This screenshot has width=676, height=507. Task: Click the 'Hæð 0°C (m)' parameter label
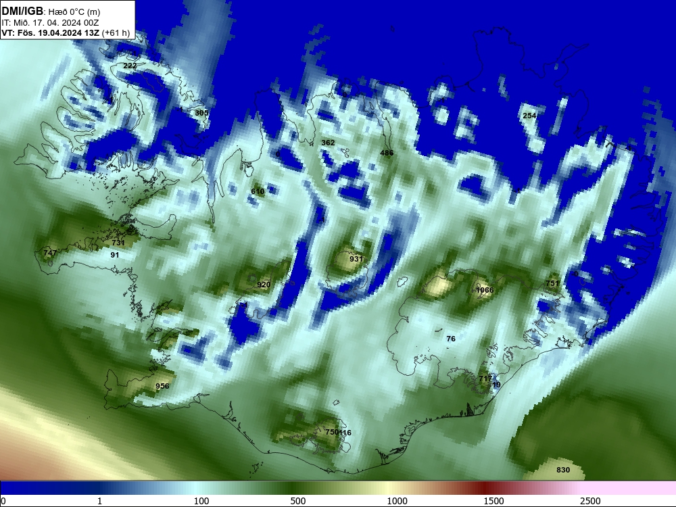tap(74, 11)
